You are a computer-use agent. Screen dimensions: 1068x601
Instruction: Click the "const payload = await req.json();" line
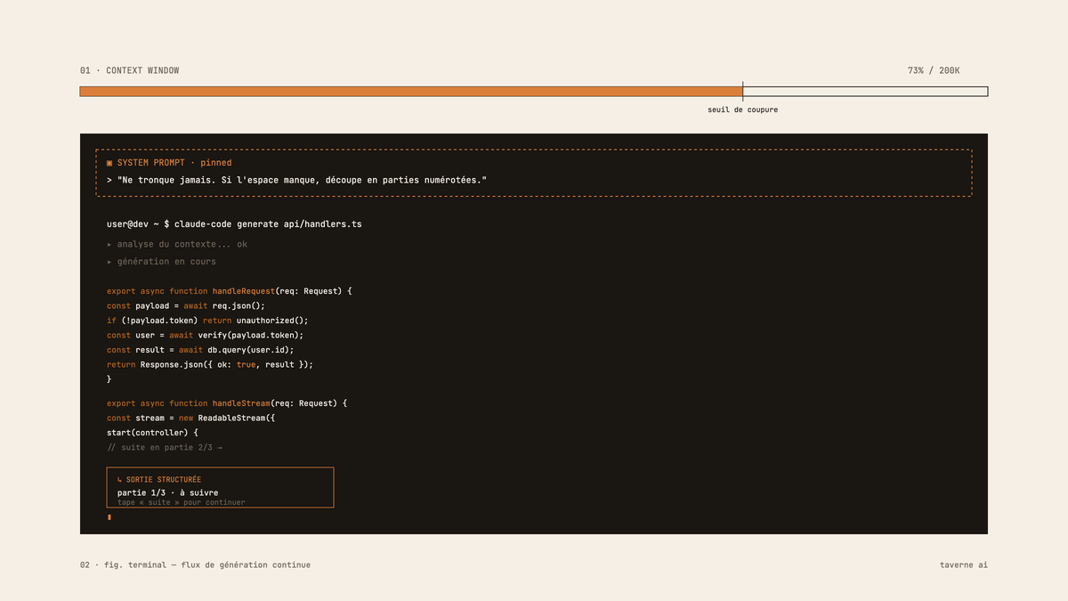186,305
